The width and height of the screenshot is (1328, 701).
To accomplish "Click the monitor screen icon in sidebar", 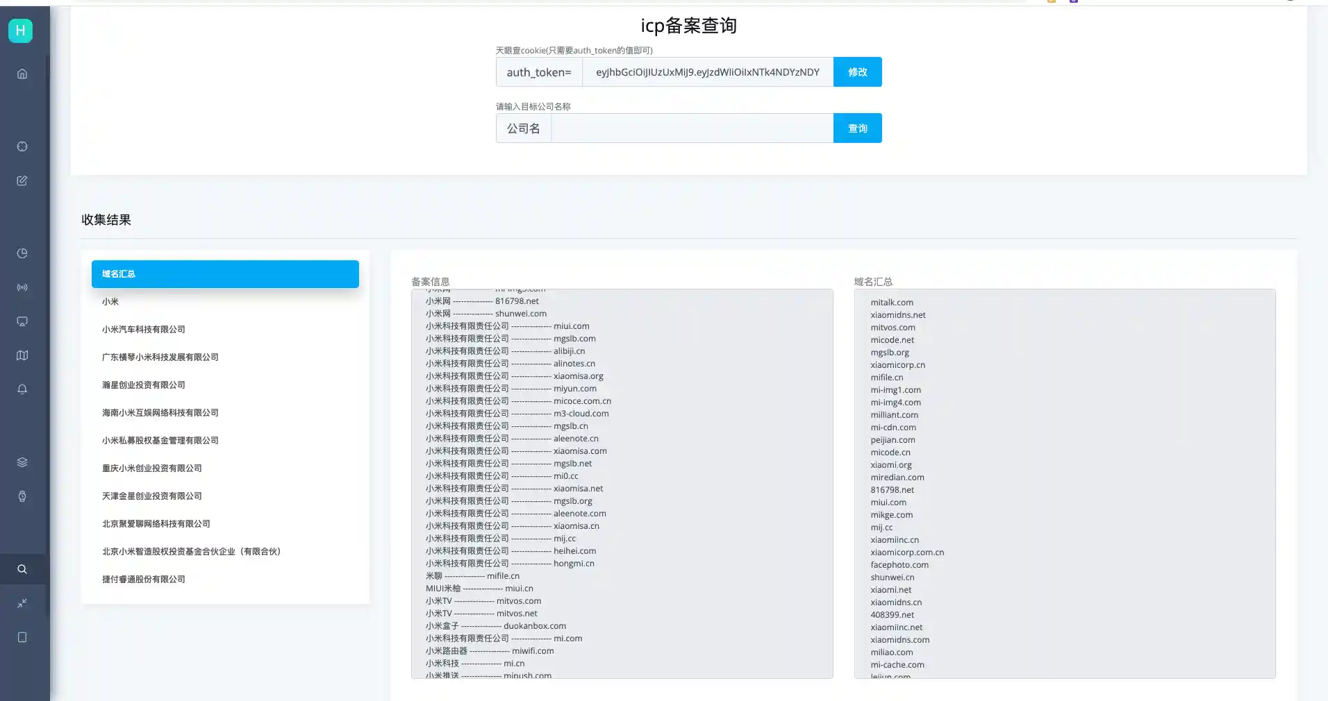I will 22,321.
